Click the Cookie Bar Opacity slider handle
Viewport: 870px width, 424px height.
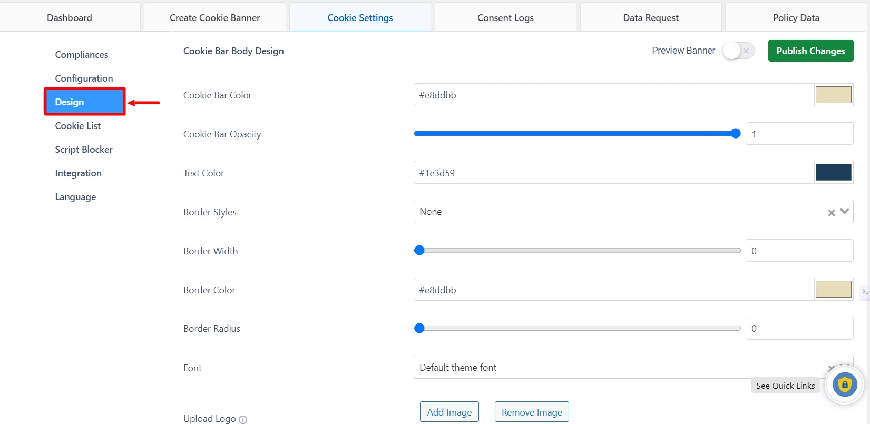pyautogui.click(x=736, y=133)
